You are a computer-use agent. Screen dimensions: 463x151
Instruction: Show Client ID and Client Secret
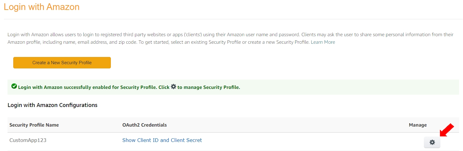162,140
